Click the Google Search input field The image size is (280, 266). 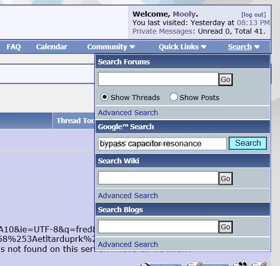click(162, 144)
